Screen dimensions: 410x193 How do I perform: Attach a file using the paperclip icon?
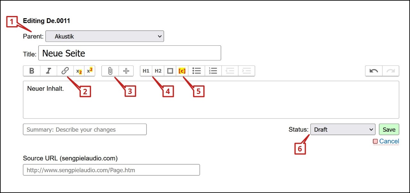(110, 71)
